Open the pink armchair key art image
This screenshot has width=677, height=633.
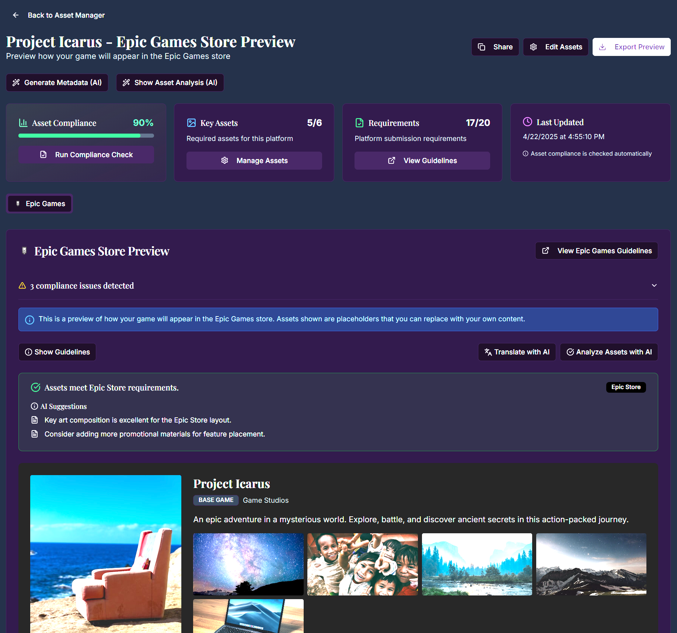(x=106, y=554)
